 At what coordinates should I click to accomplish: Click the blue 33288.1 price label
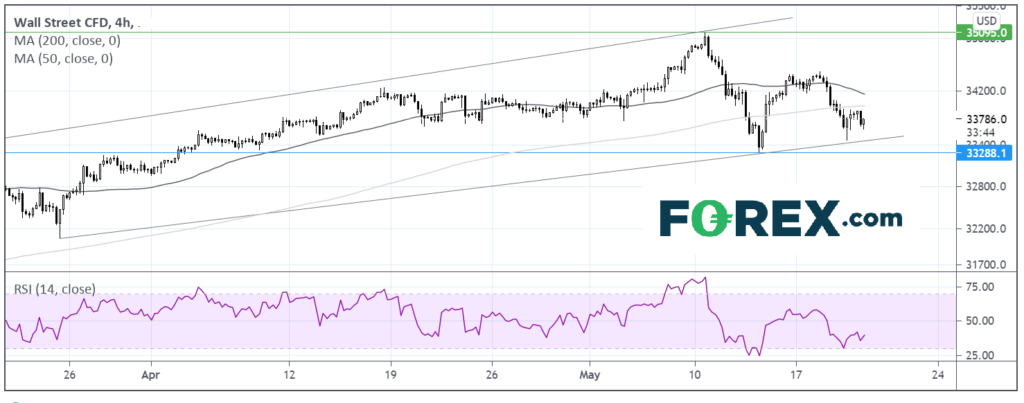click(987, 152)
